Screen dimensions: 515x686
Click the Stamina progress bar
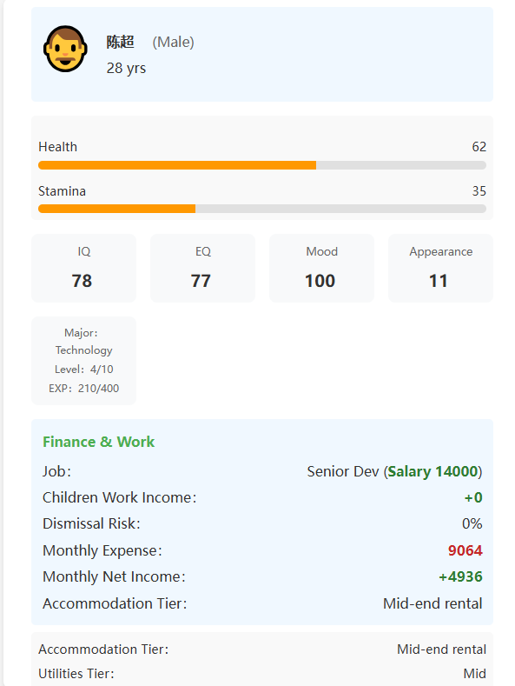[262, 209]
